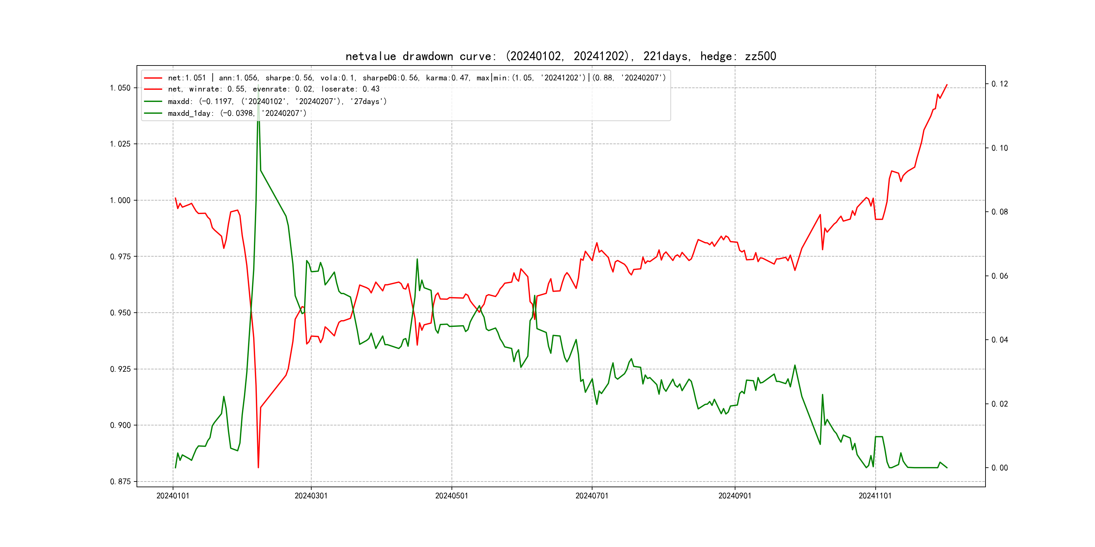Image resolution: width=1095 pixels, height=547 pixels.
Task: Click the 0.06 right axis tick label
Action: coord(999,276)
